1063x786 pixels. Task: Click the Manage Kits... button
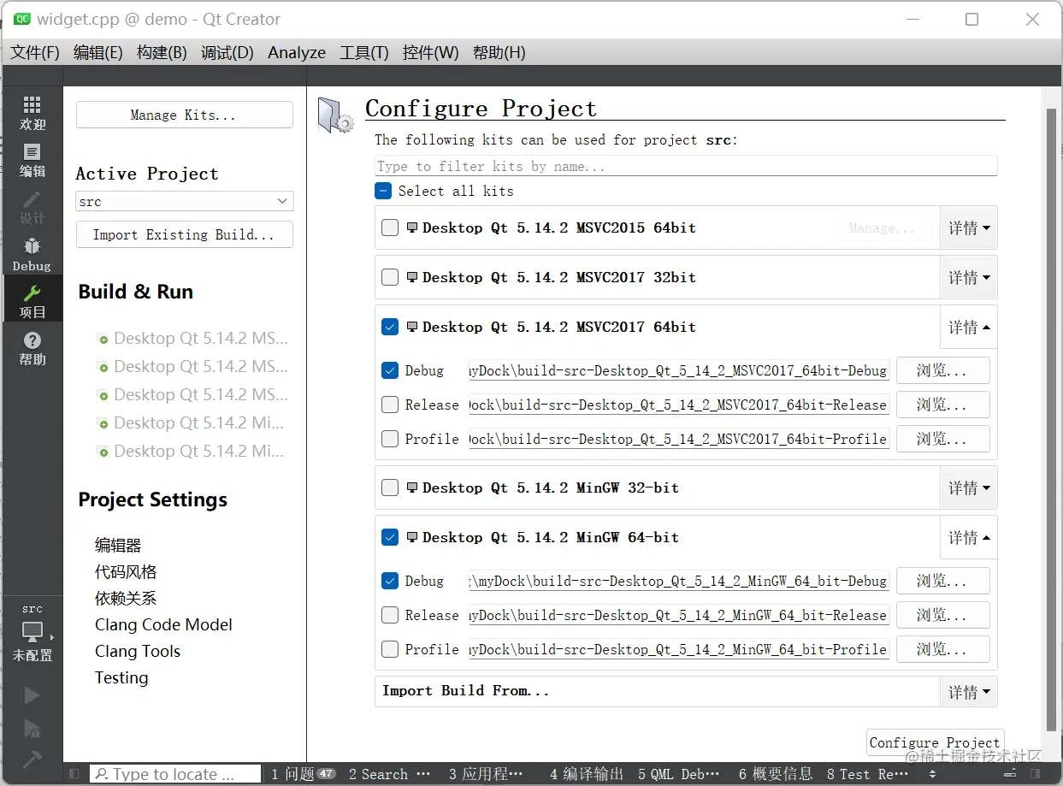tap(185, 115)
